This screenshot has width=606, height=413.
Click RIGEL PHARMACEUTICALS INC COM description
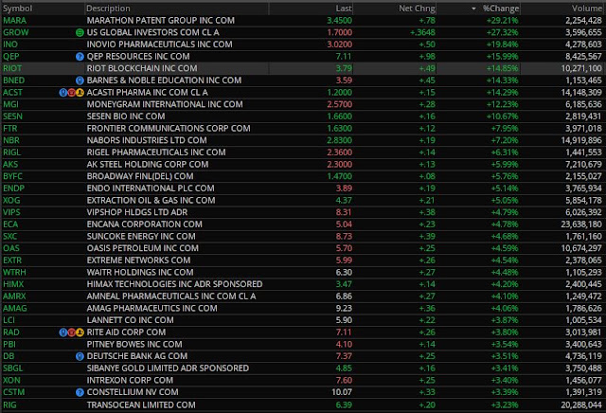(x=156, y=153)
